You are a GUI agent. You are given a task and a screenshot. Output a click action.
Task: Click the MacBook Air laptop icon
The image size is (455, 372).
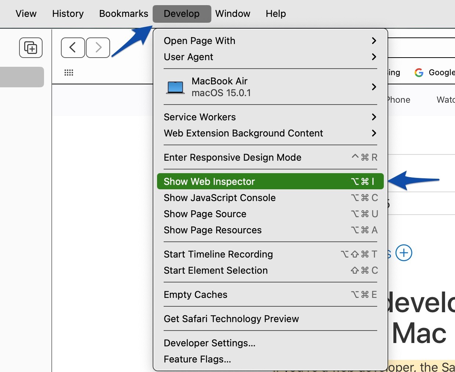tap(175, 87)
